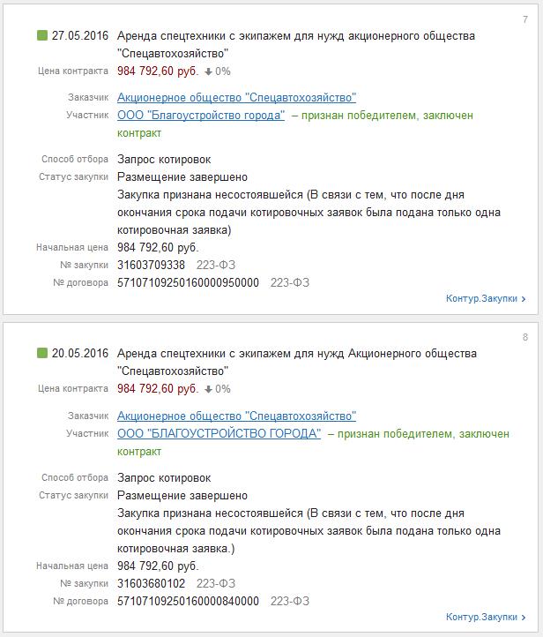Open ООО "БЛАГОУСТРОЙСТВО ГОРОДА" link in 20.05.2016 card
Viewport: 543px width, 637px height.
pyautogui.click(x=219, y=433)
